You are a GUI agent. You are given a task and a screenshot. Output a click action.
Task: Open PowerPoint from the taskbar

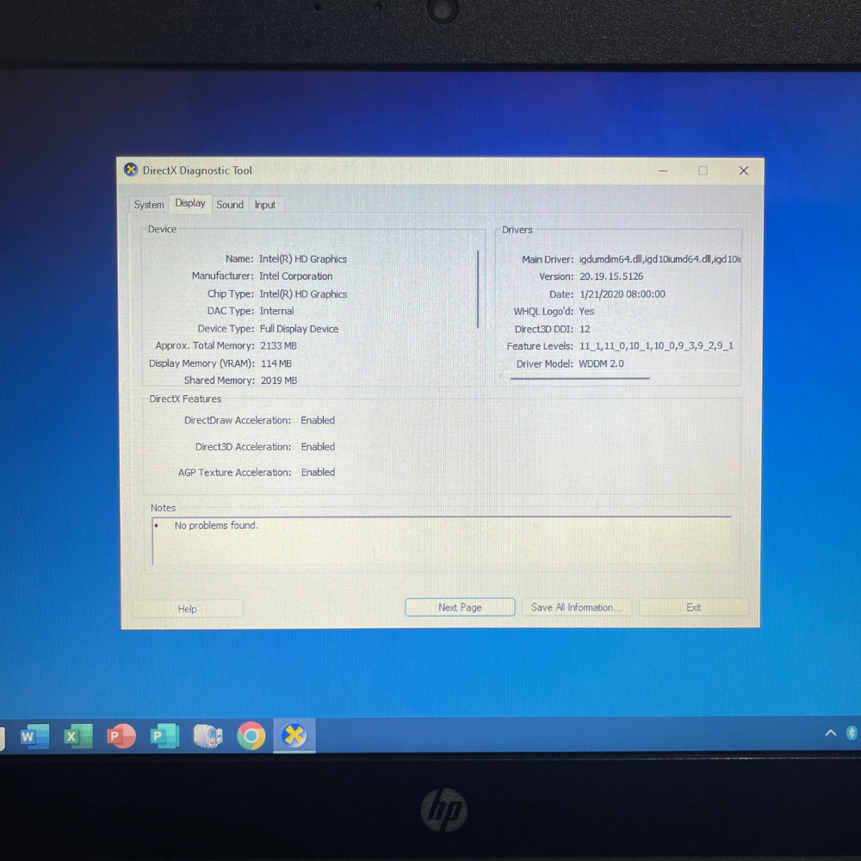point(121,736)
